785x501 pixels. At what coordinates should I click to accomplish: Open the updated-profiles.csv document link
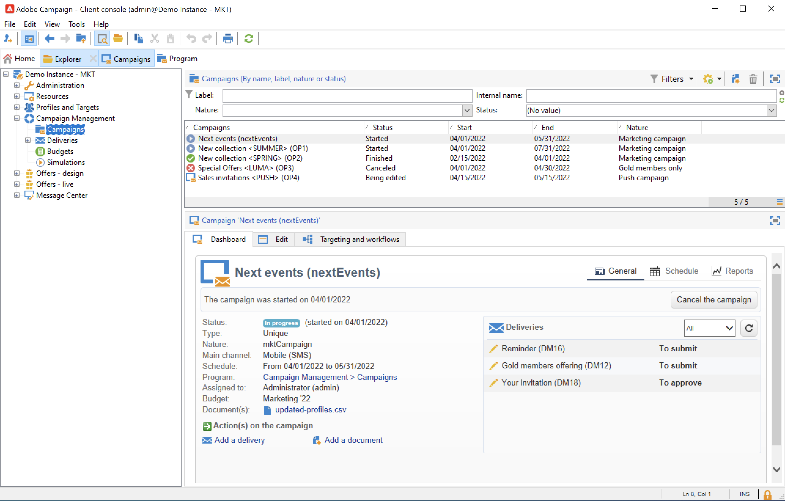(x=310, y=409)
